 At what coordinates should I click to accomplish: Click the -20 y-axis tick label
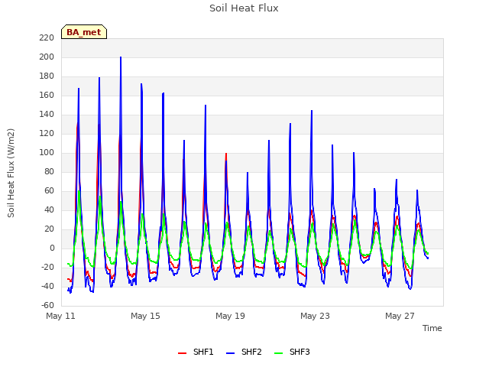tap(47, 267)
